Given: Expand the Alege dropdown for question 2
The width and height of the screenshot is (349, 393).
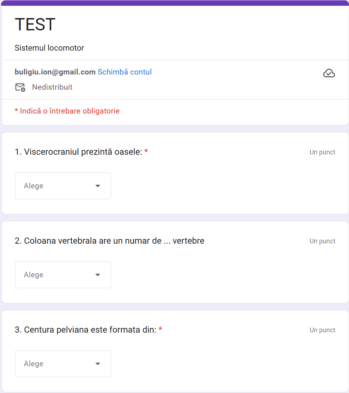Looking at the screenshot, I should [x=63, y=275].
